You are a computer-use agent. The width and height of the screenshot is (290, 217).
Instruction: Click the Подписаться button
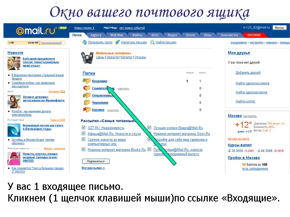[96, 161]
